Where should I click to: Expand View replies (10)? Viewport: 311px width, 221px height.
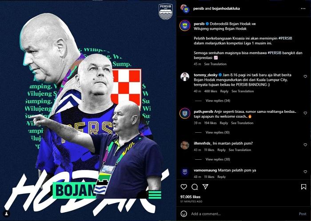pos(217,132)
